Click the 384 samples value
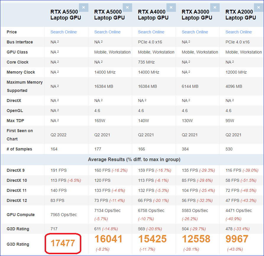Viewport: 264px width, 256px height. click(185, 149)
